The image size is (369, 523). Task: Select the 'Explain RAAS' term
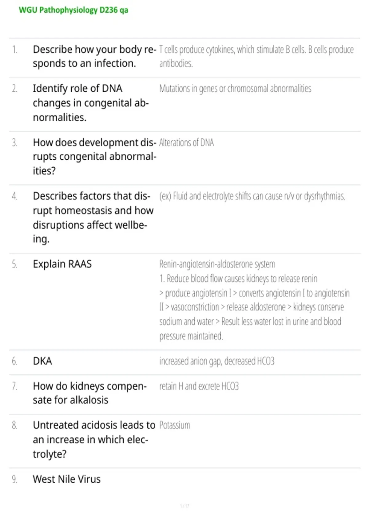click(62, 264)
